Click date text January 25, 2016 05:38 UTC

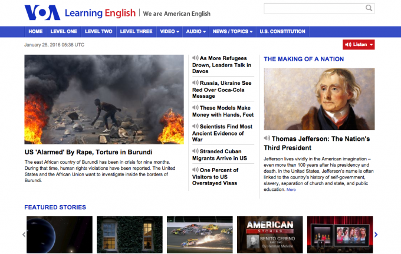[54, 45]
